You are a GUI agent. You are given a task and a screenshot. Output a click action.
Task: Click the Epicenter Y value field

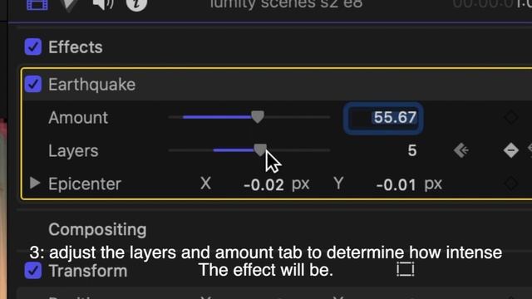pyautogui.click(x=396, y=184)
